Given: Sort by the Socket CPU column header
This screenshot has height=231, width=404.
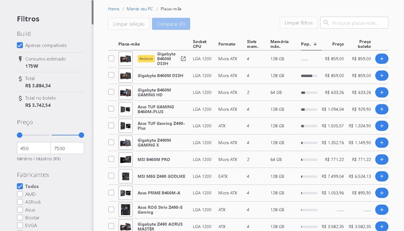Looking at the screenshot, I should pos(200,44).
